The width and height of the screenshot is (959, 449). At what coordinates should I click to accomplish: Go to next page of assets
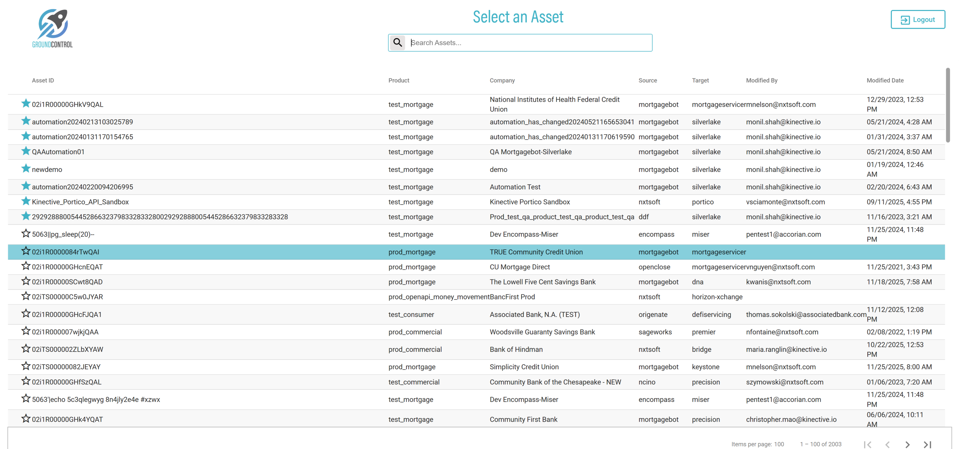tap(907, 444)
